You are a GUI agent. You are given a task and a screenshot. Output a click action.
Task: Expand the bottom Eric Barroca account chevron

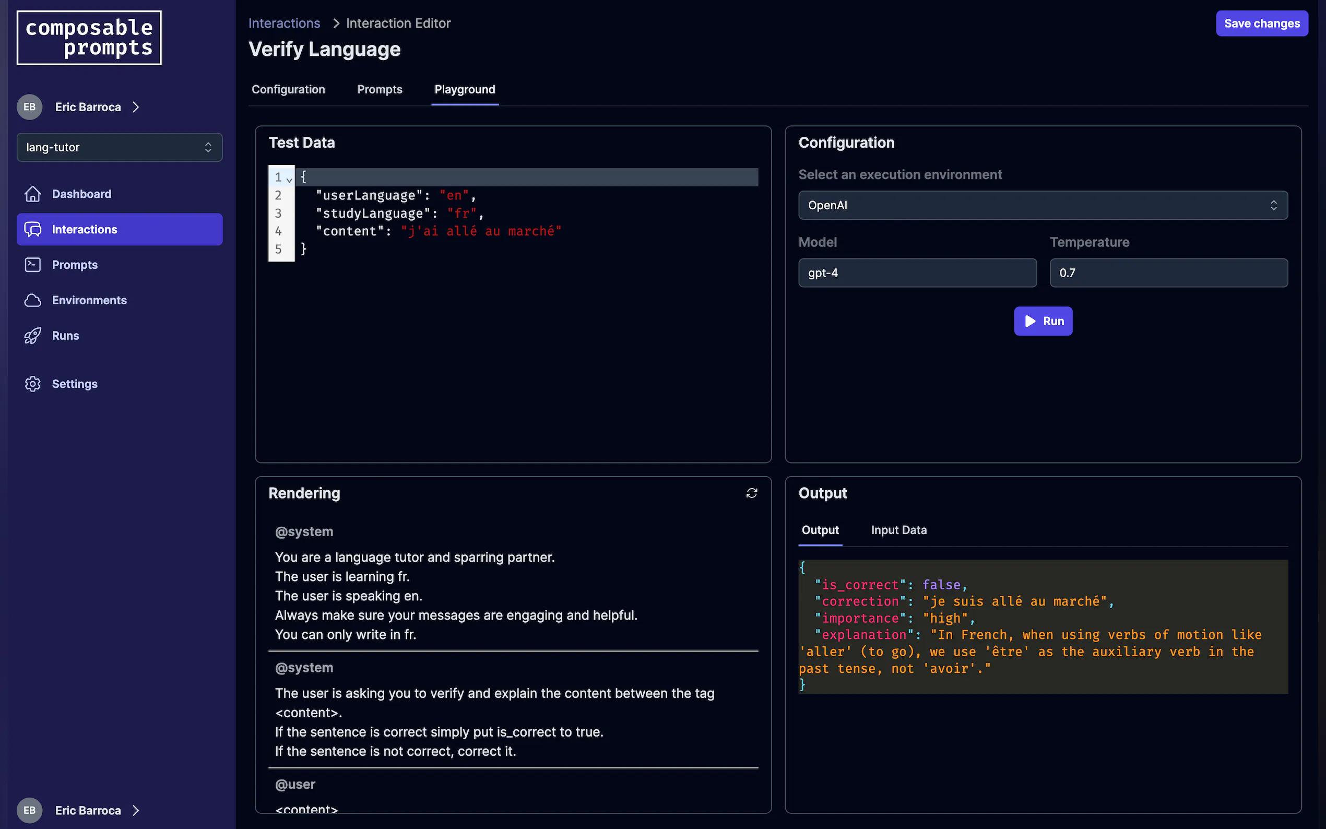[136, 810]
